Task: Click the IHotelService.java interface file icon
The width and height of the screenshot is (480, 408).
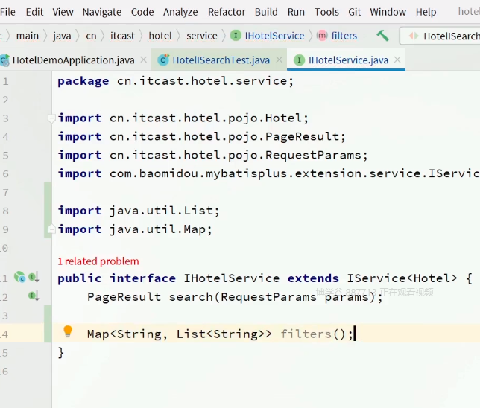Action: tap(299, 60)
